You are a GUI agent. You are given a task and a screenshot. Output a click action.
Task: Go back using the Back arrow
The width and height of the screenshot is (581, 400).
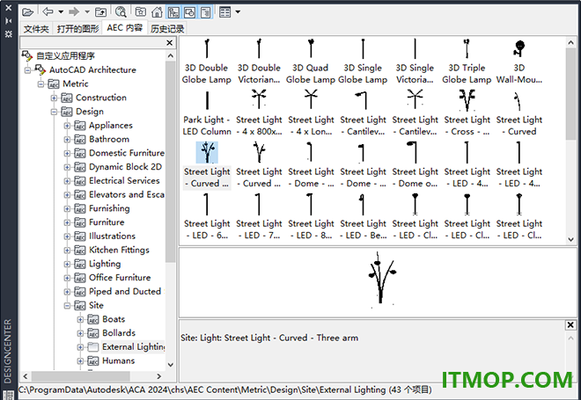[x=48, y=11]
